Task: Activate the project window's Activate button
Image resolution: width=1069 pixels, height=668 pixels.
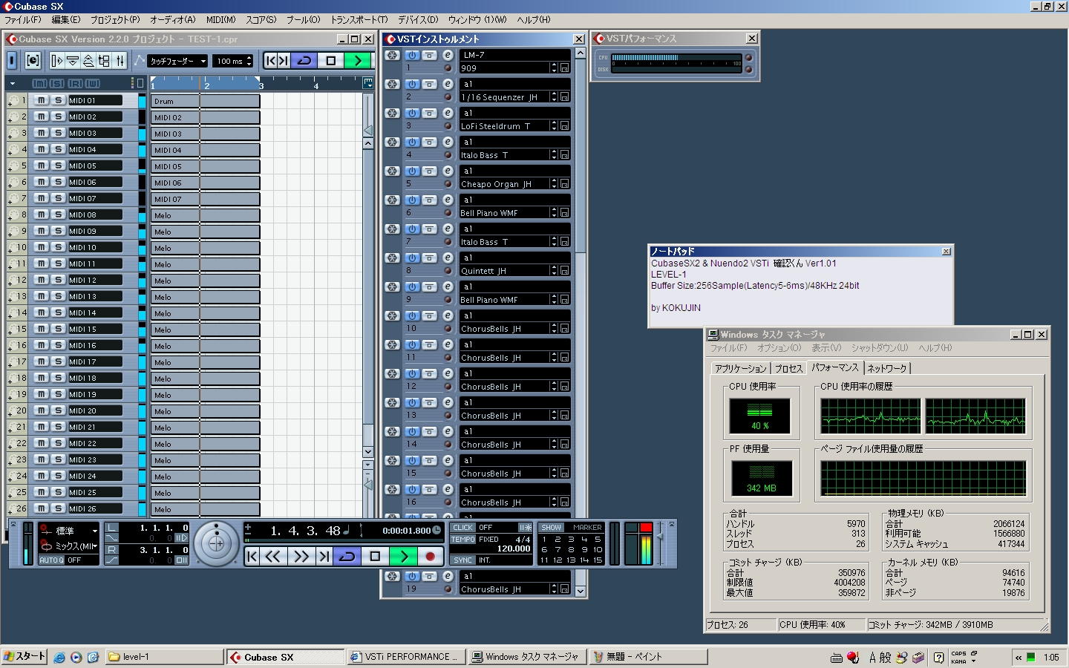Action: (x=12, y=61)
